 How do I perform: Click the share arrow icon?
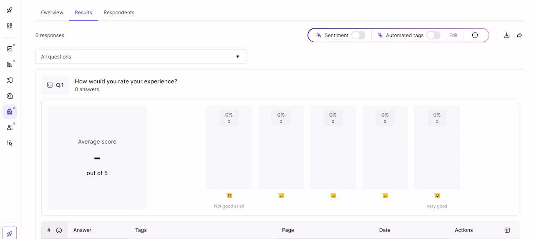pos(519,36)
